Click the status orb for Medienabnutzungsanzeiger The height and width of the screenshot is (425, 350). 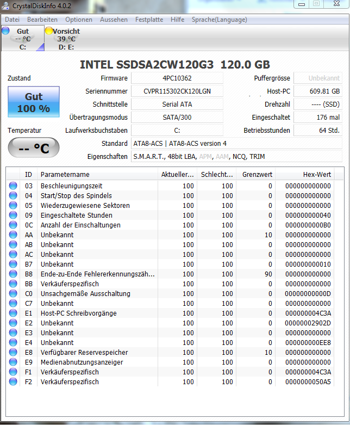pyautogui.click(x=13, y=362)
